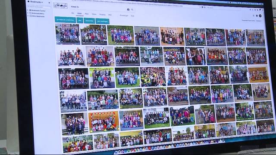Expand the Bookmarks Menu folder
Image resolution: width=276 pixels, height=155 pixels.
(x=28, y=13)
